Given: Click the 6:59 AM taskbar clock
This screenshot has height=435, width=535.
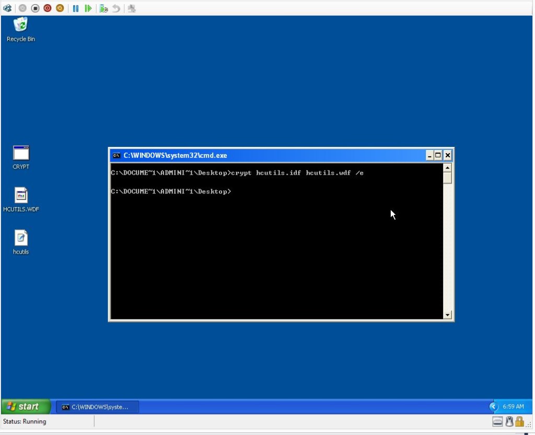Looking at the screenshot, I should tap(513, 406).
